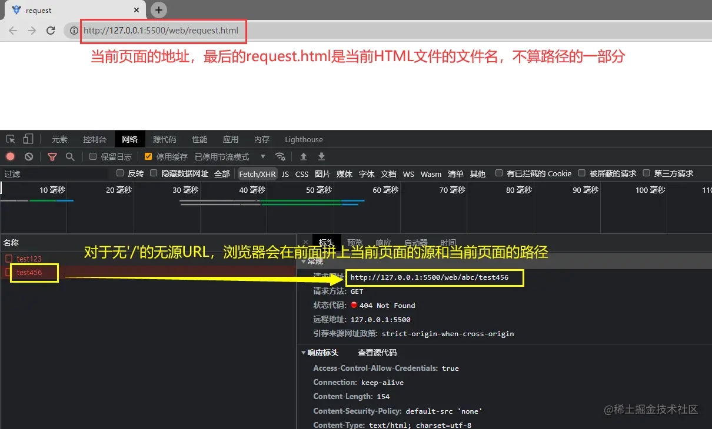Uncheck the 停用缓存 checkbox
The height and width of the screenshot is (429, 712).
point(148,156)
